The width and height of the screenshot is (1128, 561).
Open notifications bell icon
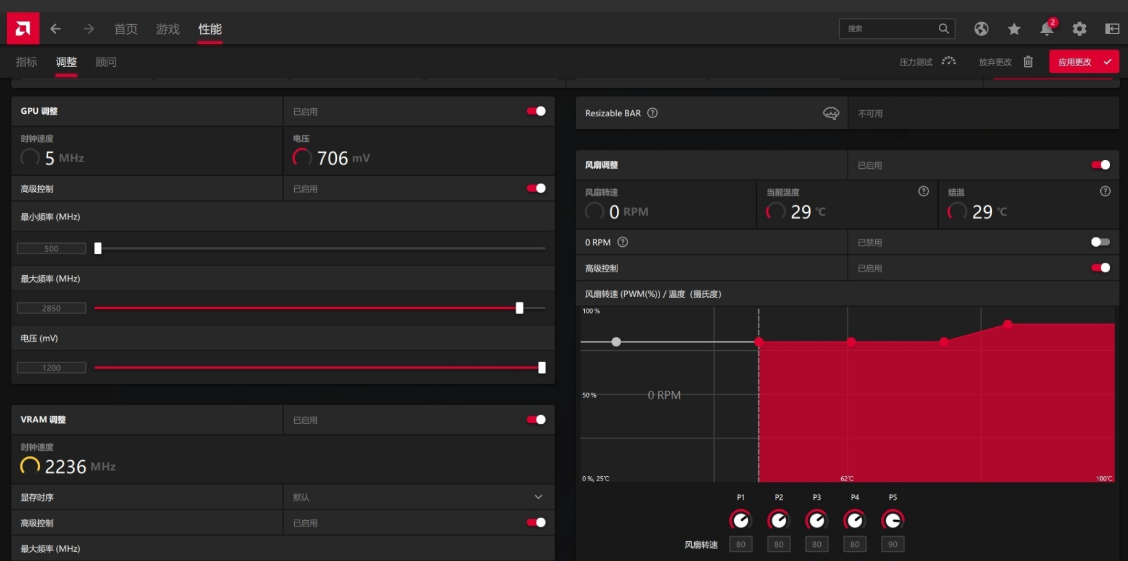click(1046, 28)
